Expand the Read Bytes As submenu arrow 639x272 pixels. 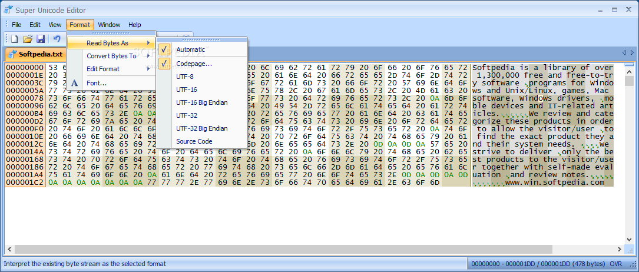(148, 43)
